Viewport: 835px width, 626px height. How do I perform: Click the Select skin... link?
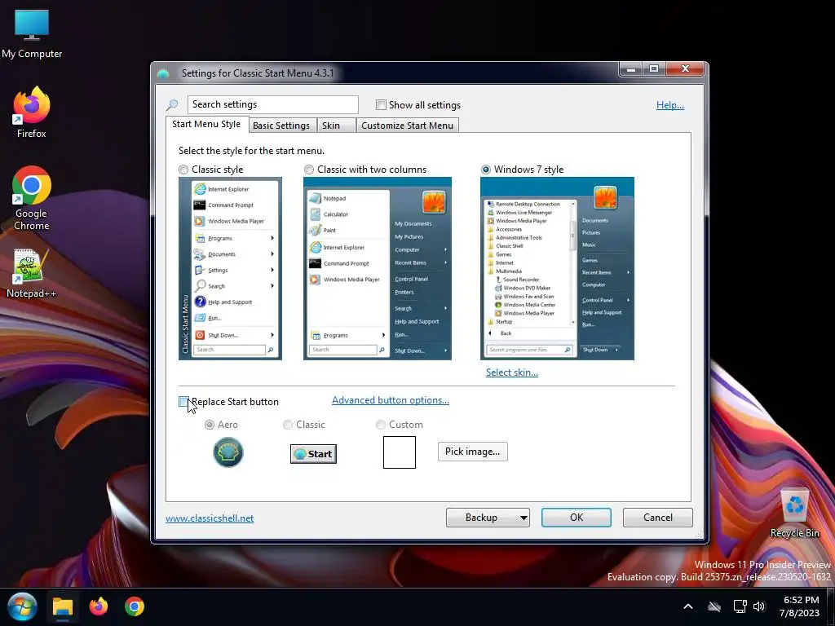(x=512, y=372)
